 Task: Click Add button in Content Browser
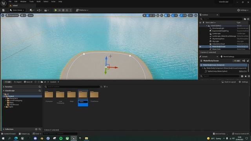[x=7, y=82]
